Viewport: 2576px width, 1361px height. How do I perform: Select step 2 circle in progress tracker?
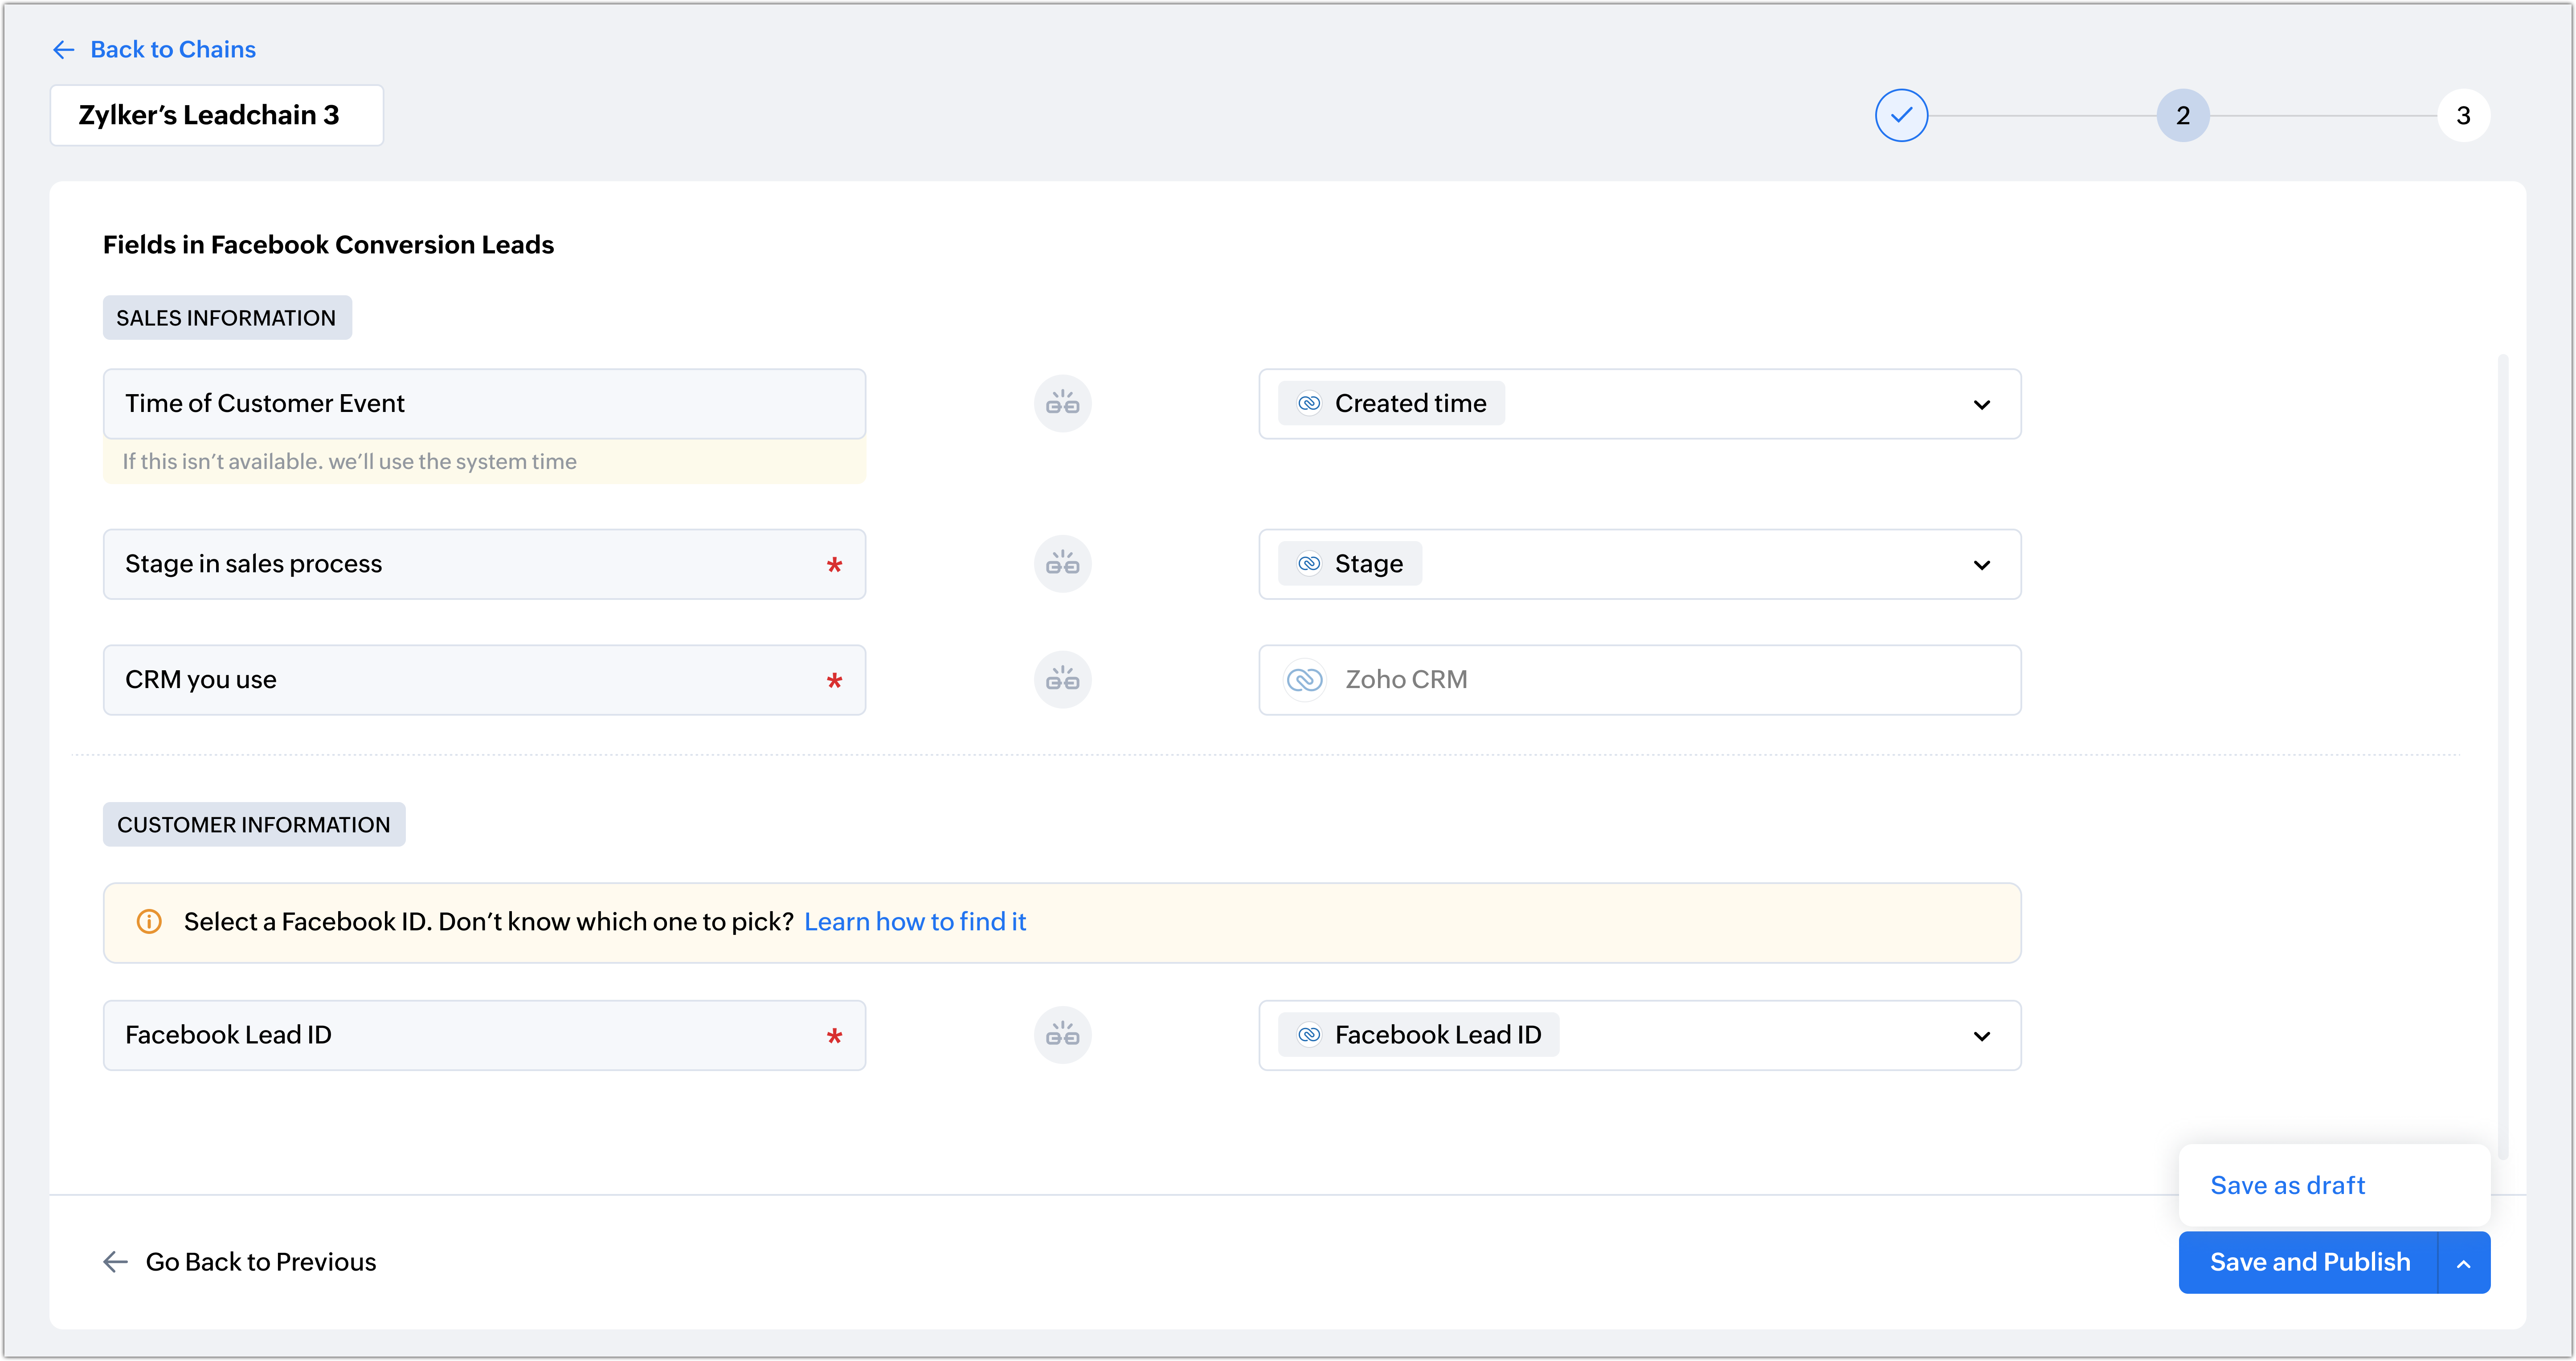(2182, 116)
